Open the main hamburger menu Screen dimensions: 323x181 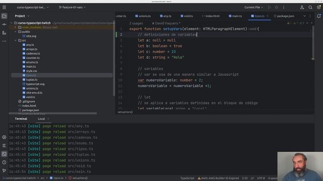coord(4,8)
